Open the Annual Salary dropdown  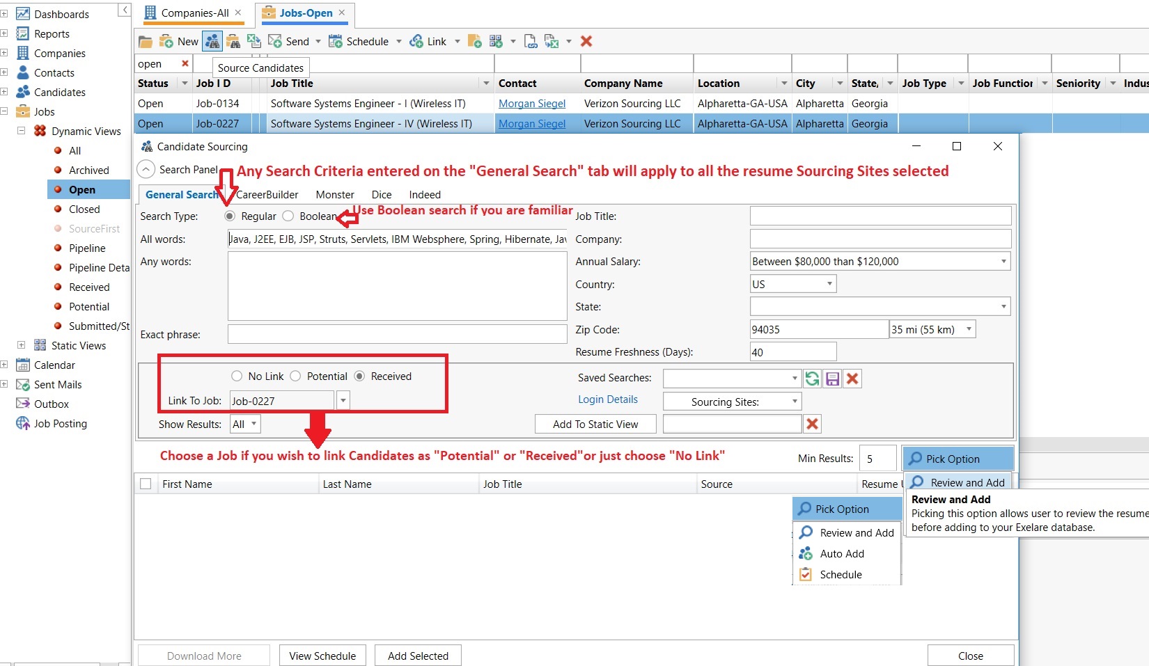1003,262
